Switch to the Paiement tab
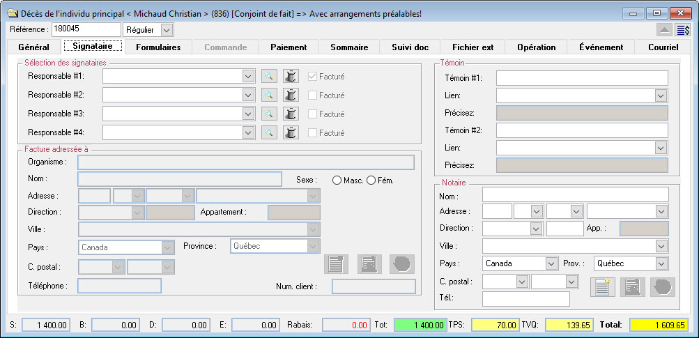Screen dimensions: 699x338 288,47
